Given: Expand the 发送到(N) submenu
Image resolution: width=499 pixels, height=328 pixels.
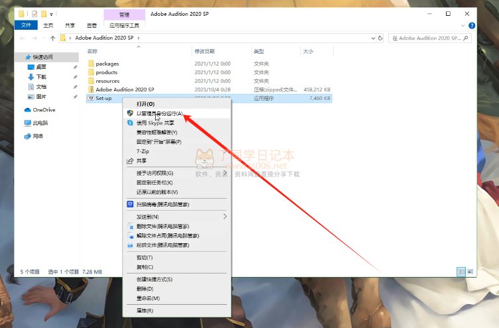Looking at the screenshot, I should pyautogui.click(x=225, y=217).
